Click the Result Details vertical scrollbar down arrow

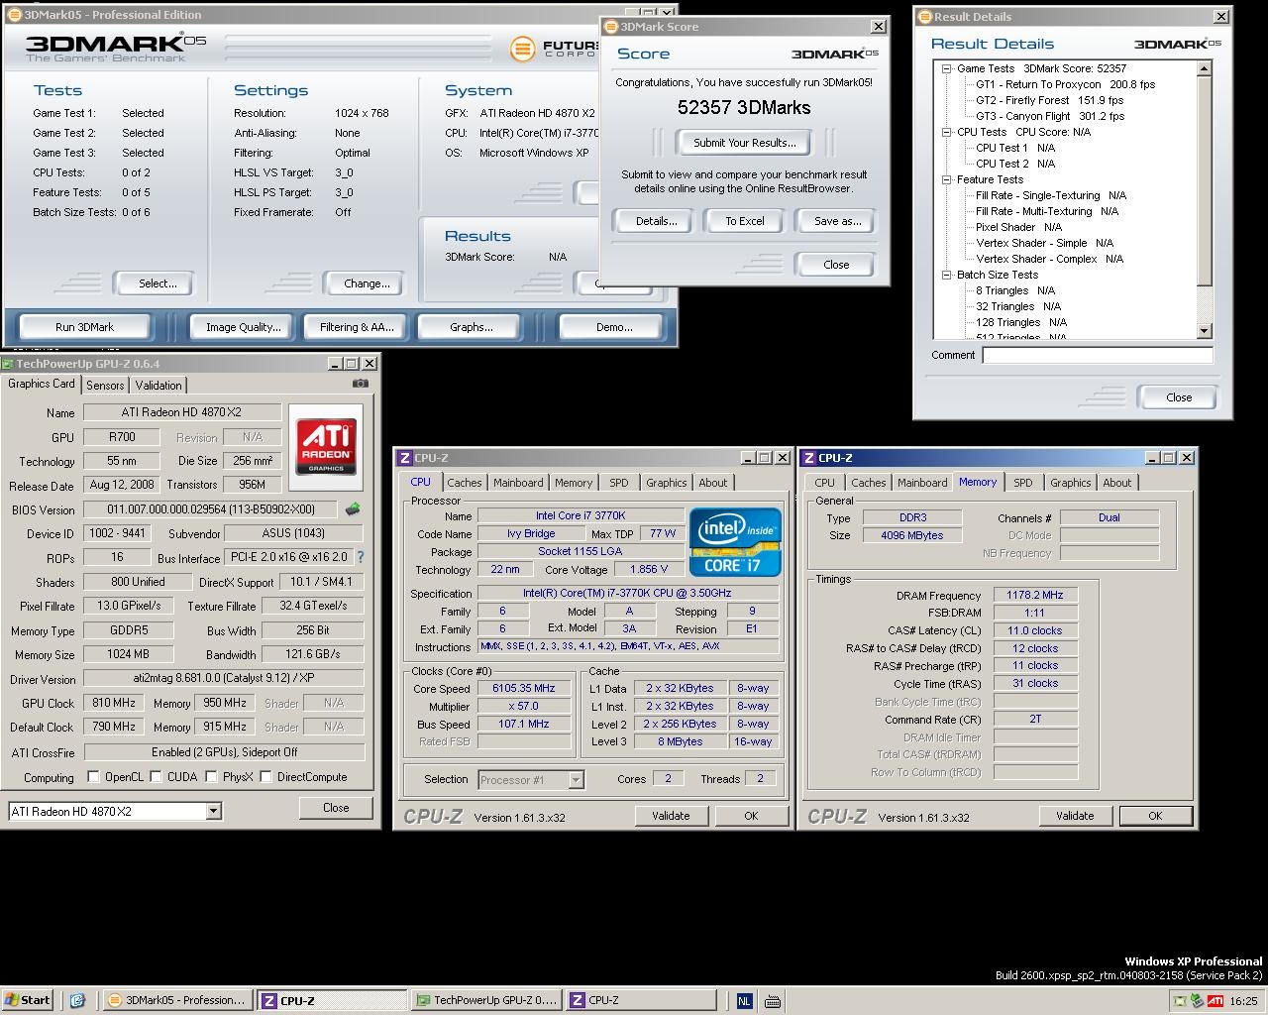coord(1205,331)
